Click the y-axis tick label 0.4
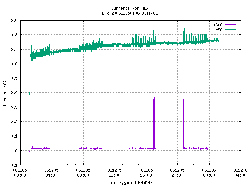 (14, 93)
